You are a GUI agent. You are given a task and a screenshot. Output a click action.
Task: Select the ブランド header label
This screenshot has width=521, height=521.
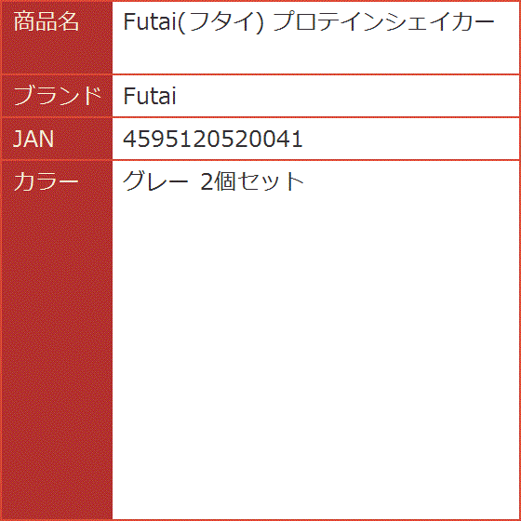57,96
